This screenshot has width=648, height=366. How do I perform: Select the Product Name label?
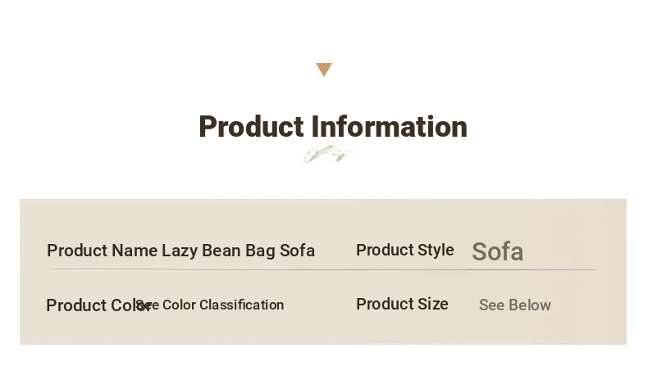tap(102, 251)
